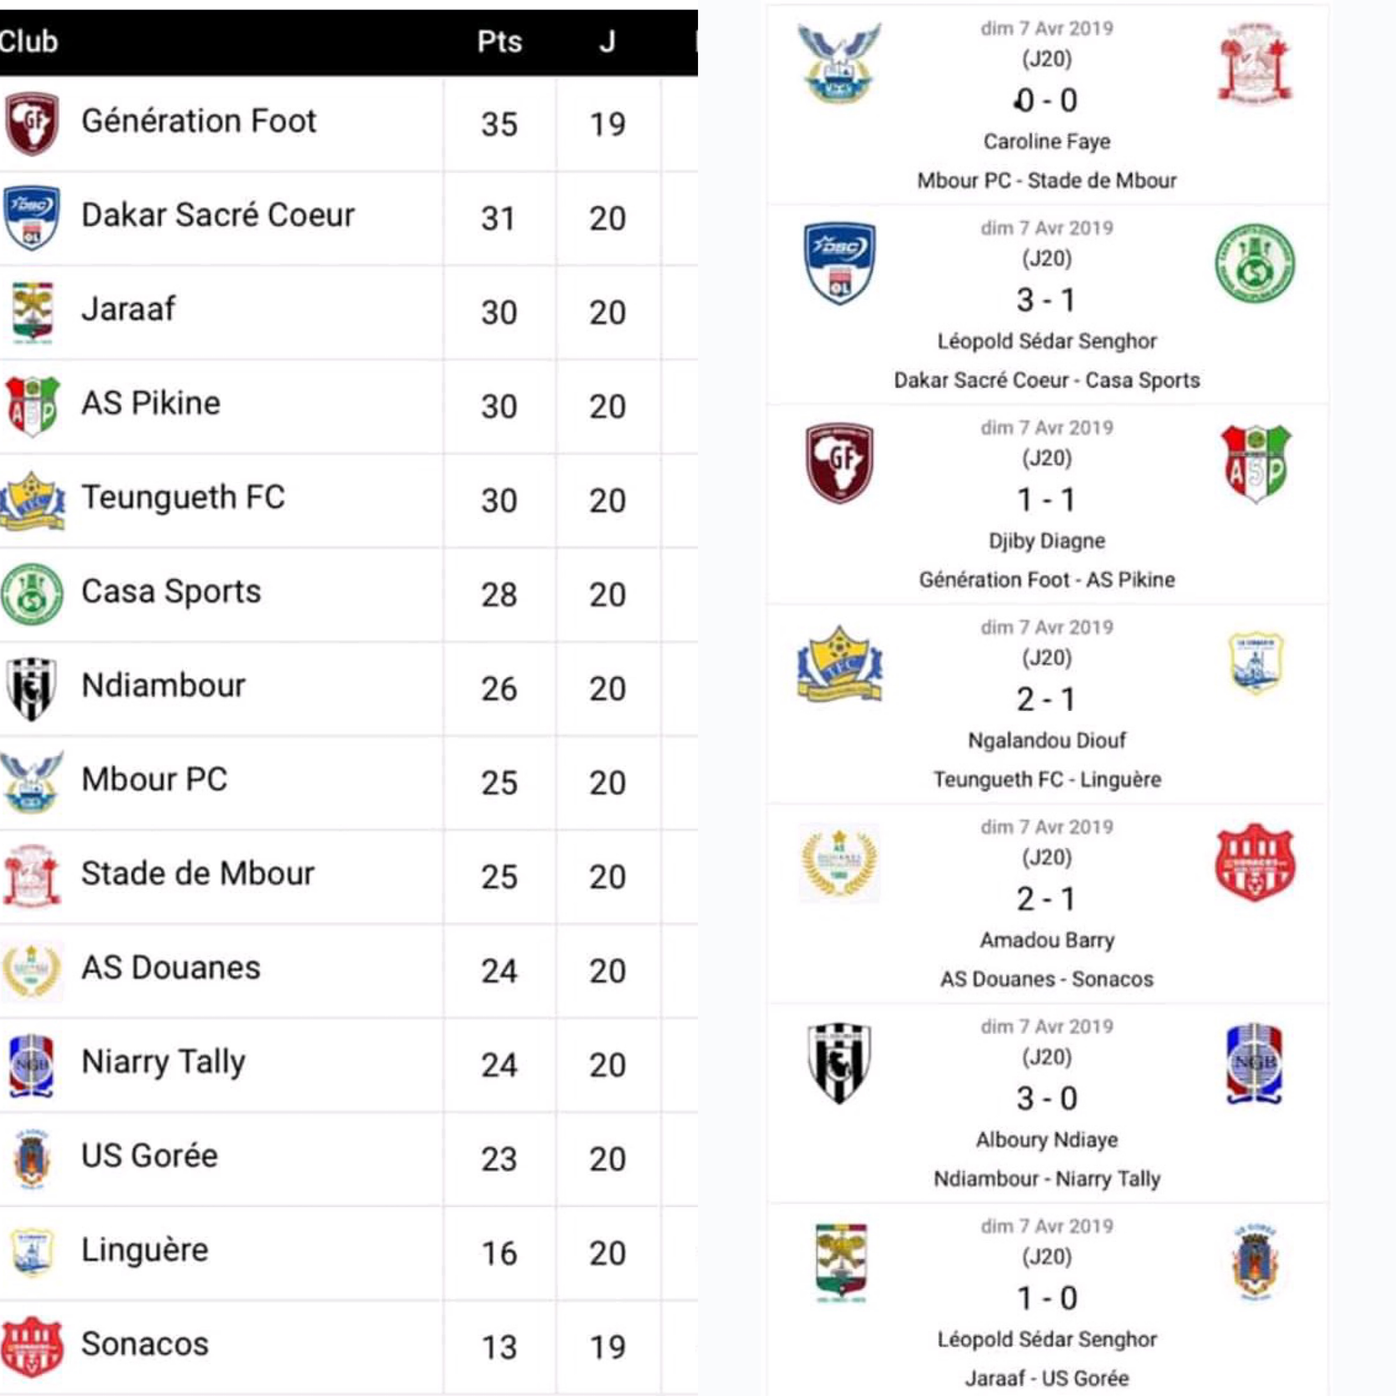
Task: Click the 3 - 1 score of Dakar Sacré Coeur
Action: click(x=1046, y=300)
